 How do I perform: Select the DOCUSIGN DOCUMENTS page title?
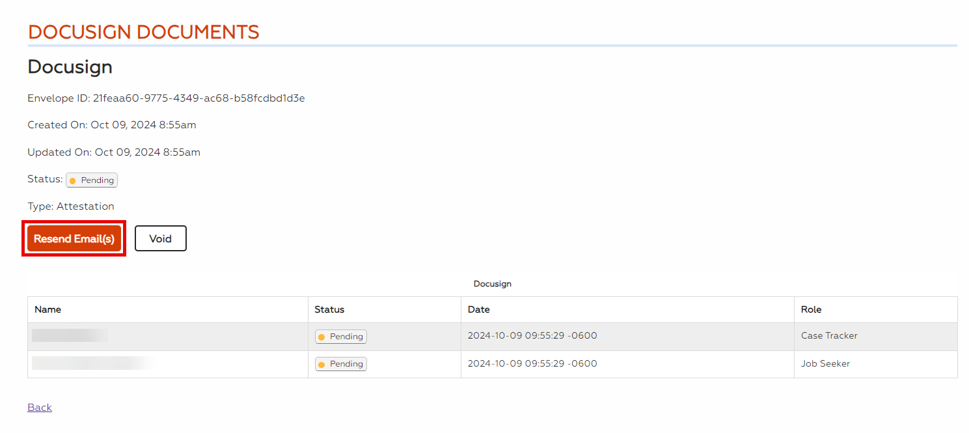tap(144, 32)
